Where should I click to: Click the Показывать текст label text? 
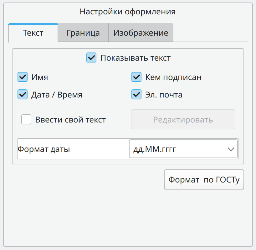pyautogui.click(x=136, y=58)
